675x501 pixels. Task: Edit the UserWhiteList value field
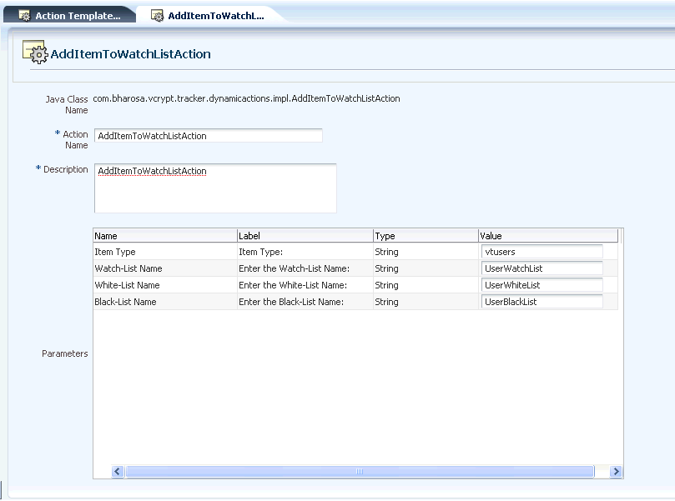[x=541, y=284]
